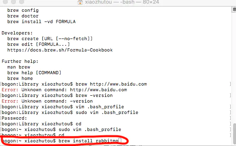Click the brew help [COMMAND] line
The height and width of the screenshot is (146, 236).
pos(34,73)
